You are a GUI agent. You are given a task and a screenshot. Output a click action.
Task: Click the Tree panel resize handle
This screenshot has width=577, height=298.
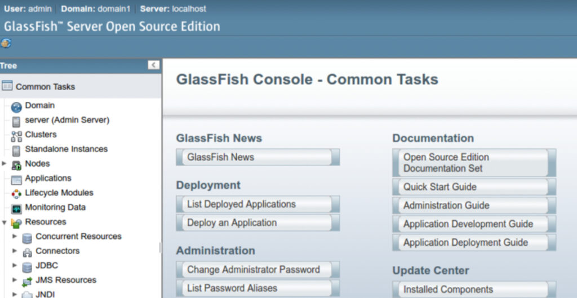point(161,248)
